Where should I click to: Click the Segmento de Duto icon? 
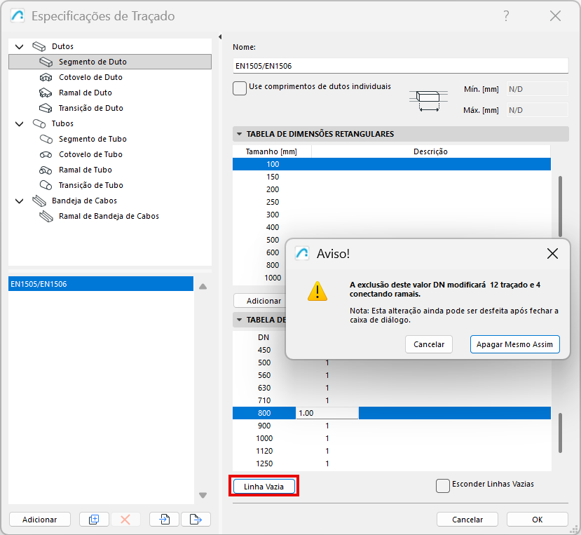46,62
